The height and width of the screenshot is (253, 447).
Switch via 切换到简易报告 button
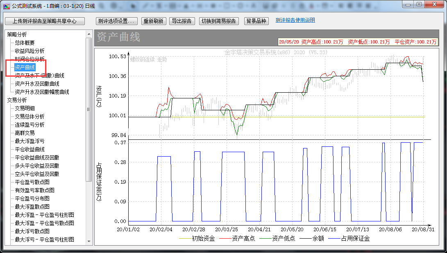point(219,21)
